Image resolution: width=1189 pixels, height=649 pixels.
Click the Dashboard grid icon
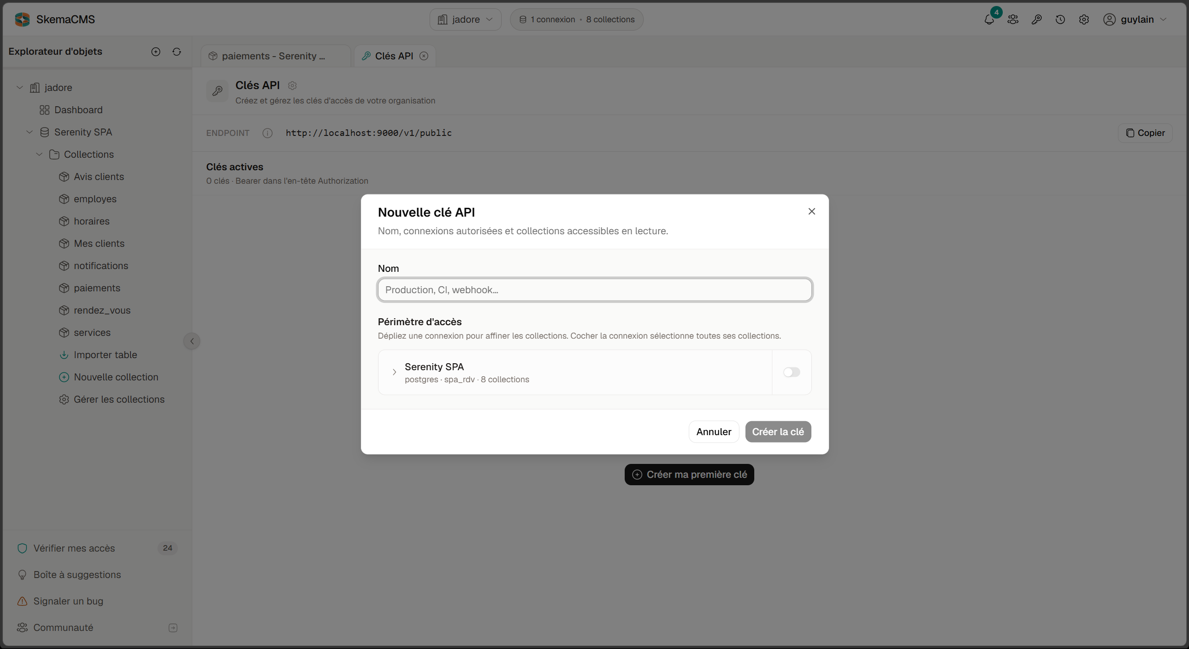click(45, 110)
